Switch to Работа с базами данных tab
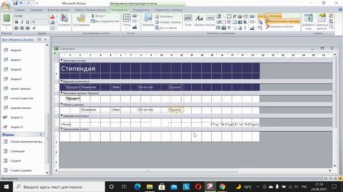The image size is (343, 192). (x=90, y=10)
